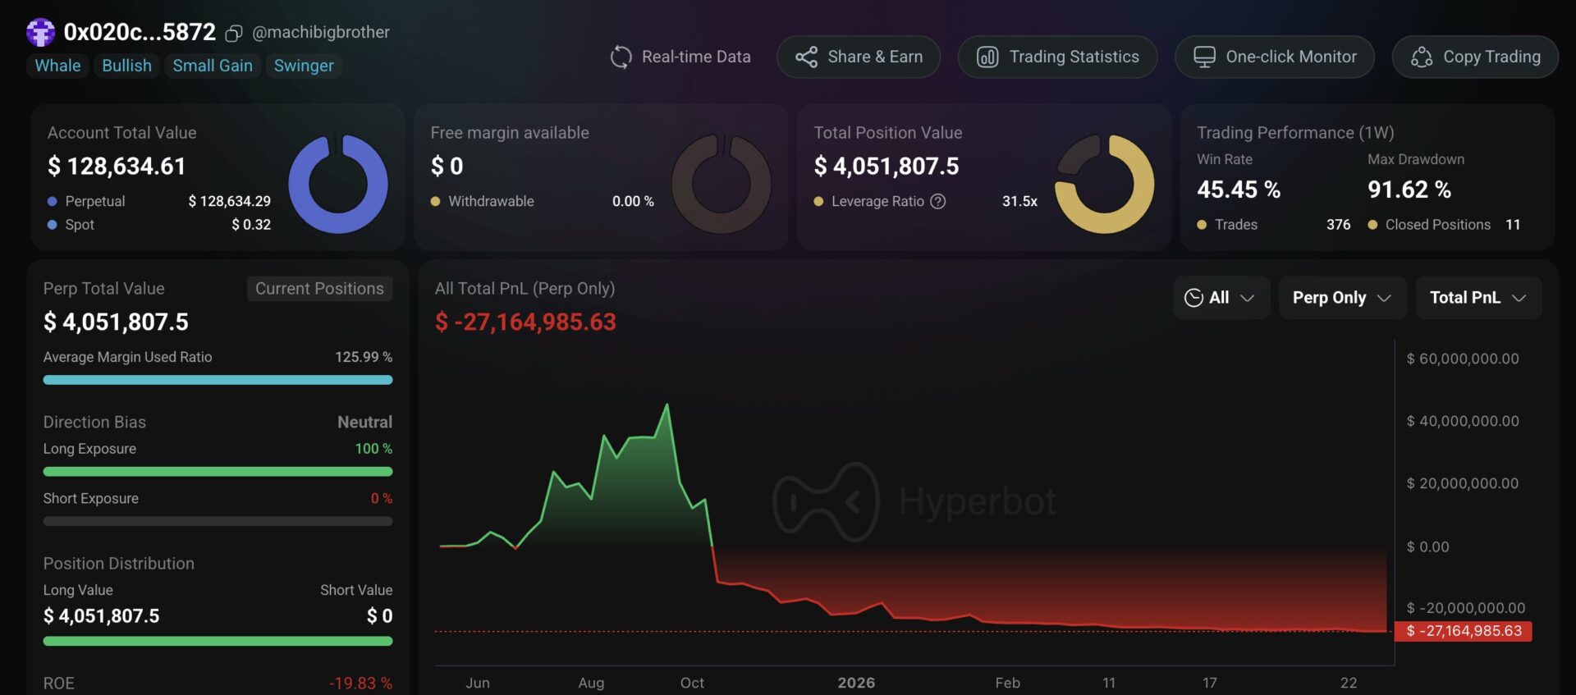
Task: Click the Copy Trading people icon
Action: tap(1421, 57)
